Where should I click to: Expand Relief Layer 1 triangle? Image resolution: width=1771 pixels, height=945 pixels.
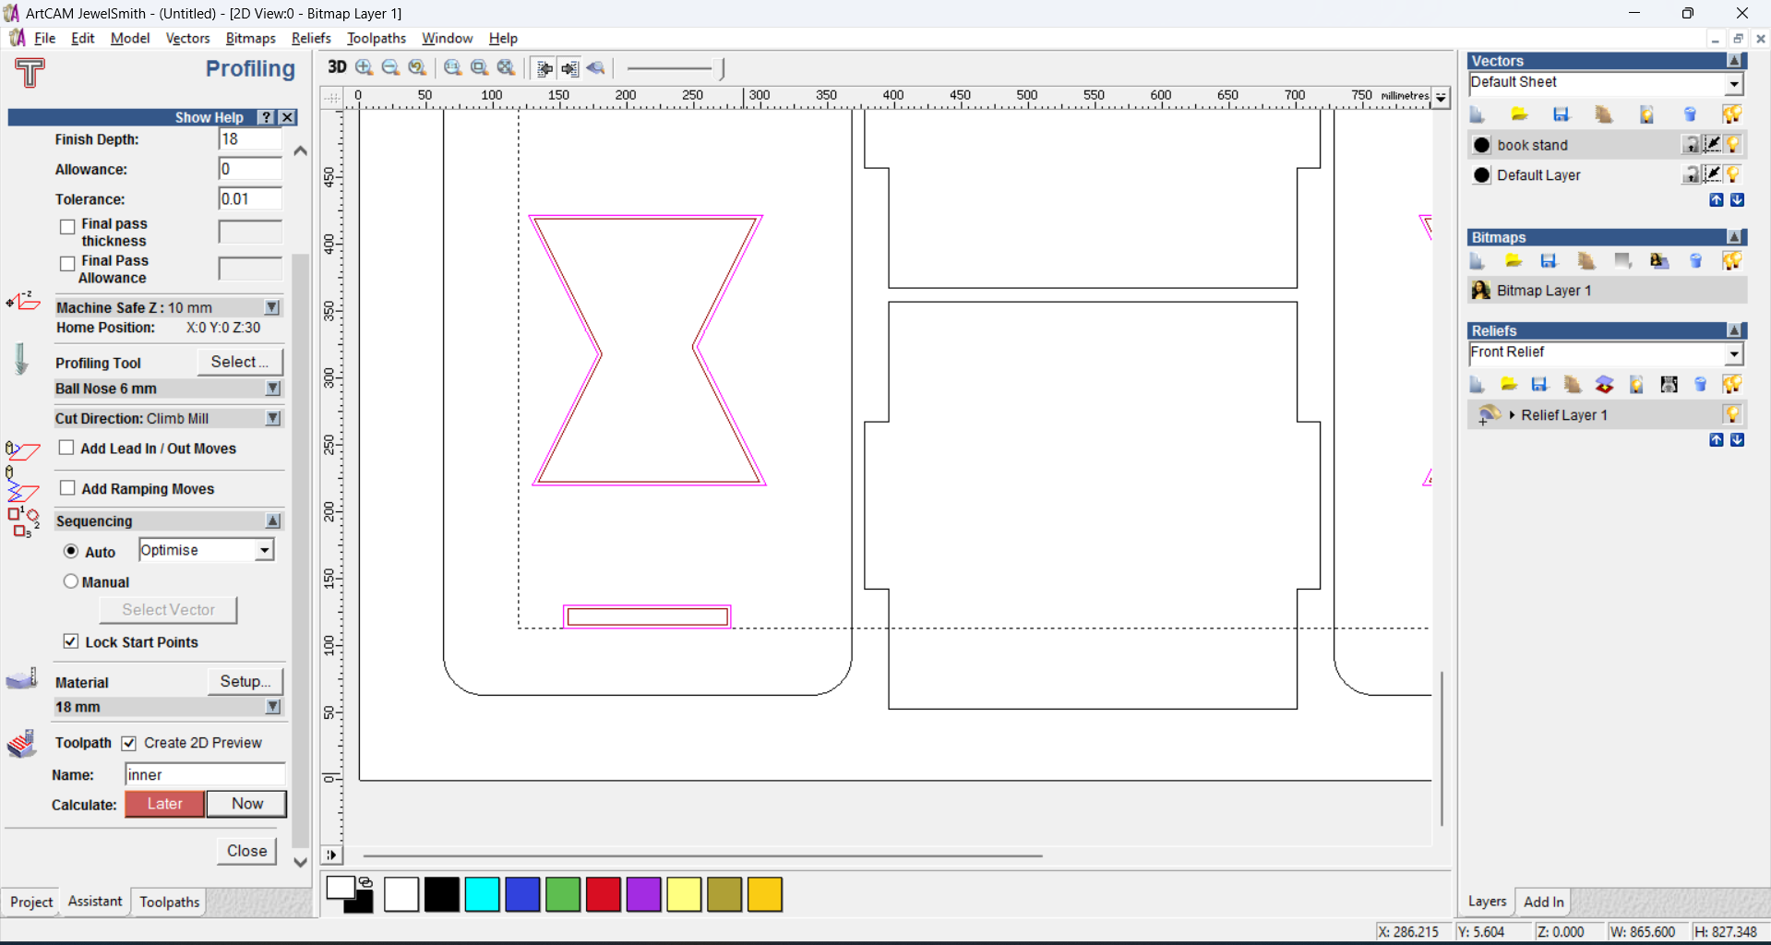tap(1512, 415)
